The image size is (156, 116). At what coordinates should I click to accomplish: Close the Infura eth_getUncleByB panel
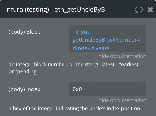(x=150, y=10)
